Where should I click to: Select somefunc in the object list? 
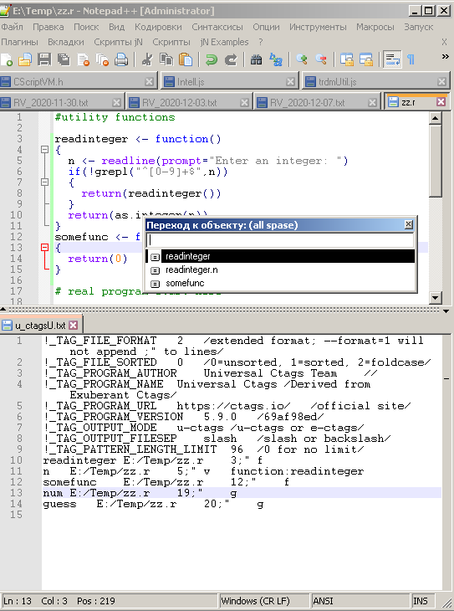[x=280, y=283]
